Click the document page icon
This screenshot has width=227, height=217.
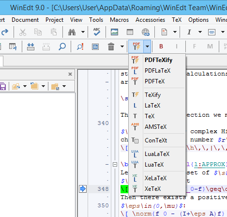164,32
